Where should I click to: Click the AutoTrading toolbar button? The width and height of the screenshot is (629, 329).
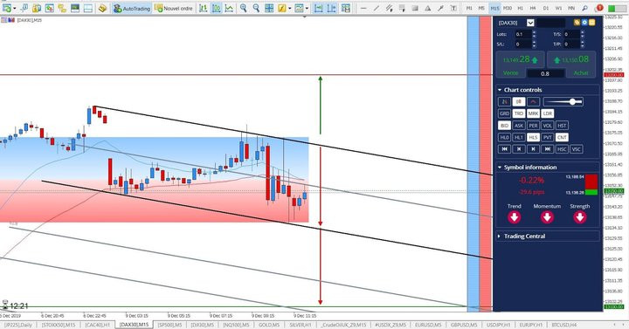click(132, 8)
